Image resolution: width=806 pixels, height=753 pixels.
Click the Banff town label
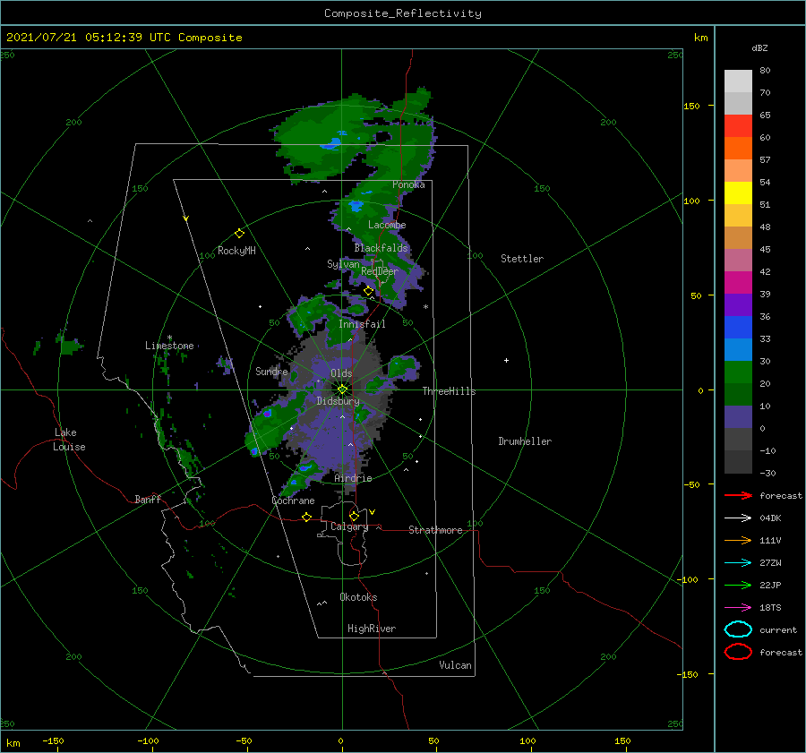tap(148, 499)
